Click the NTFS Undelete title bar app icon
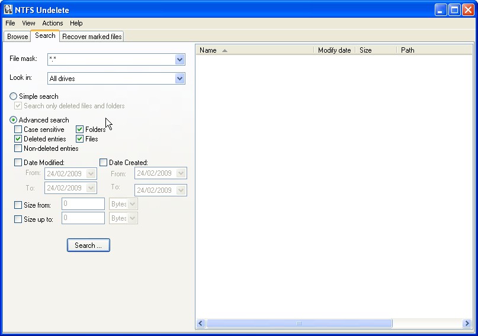This screenshot has width=478, height=336. coord(8,9)
